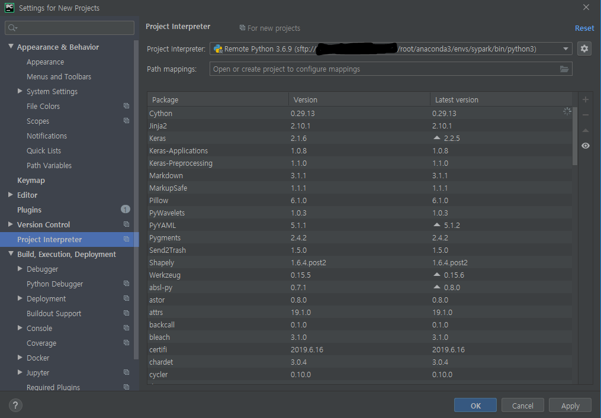Click the PyCharm logo in title bar
Viewport: 601px width, 418px height.
point(9,7)
